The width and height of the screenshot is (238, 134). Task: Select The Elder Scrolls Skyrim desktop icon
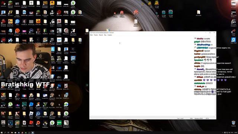click(x=52, y=22)
